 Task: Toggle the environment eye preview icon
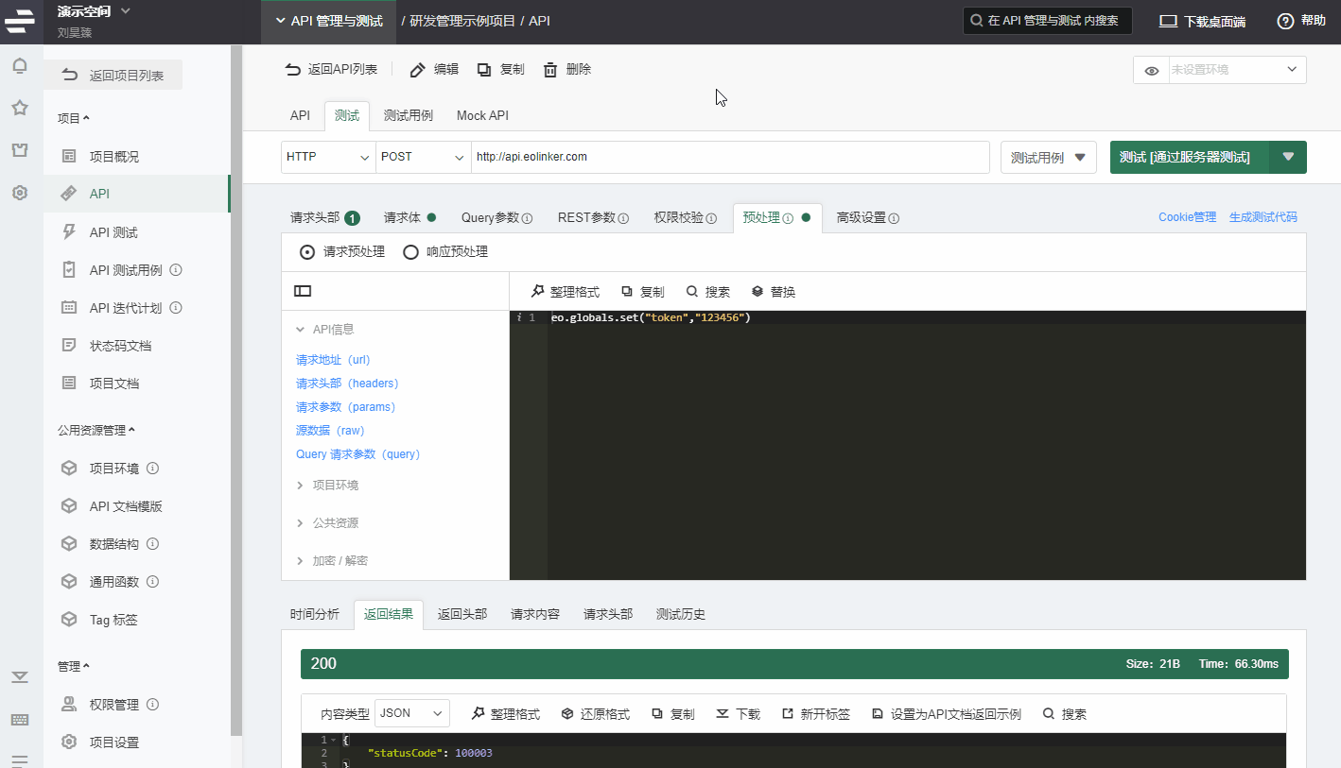pos(1151,71)
